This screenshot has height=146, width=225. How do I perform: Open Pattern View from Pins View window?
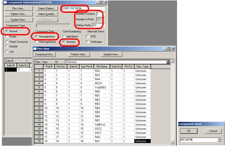point(79,55)
